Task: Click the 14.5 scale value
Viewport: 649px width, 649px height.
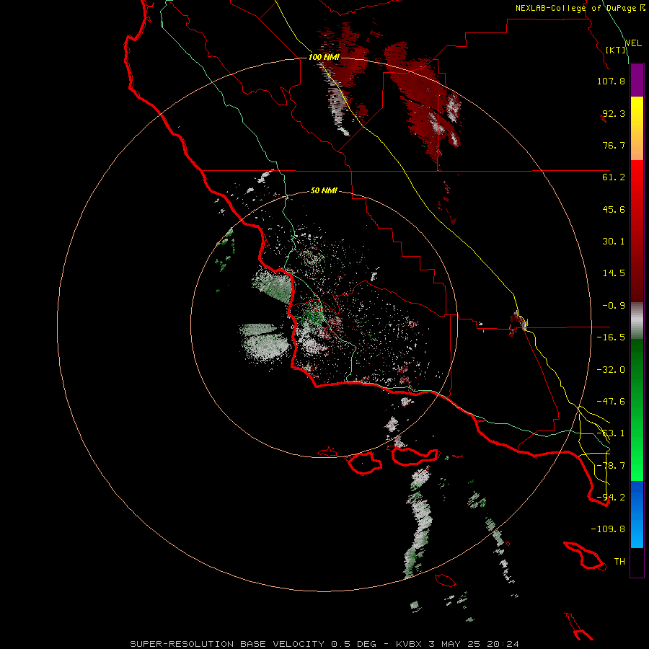Action: 614,273
